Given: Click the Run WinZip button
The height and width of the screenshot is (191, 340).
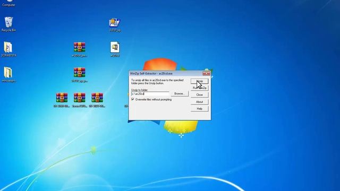Looking at the screenshot, I should [x=200, y=88].
